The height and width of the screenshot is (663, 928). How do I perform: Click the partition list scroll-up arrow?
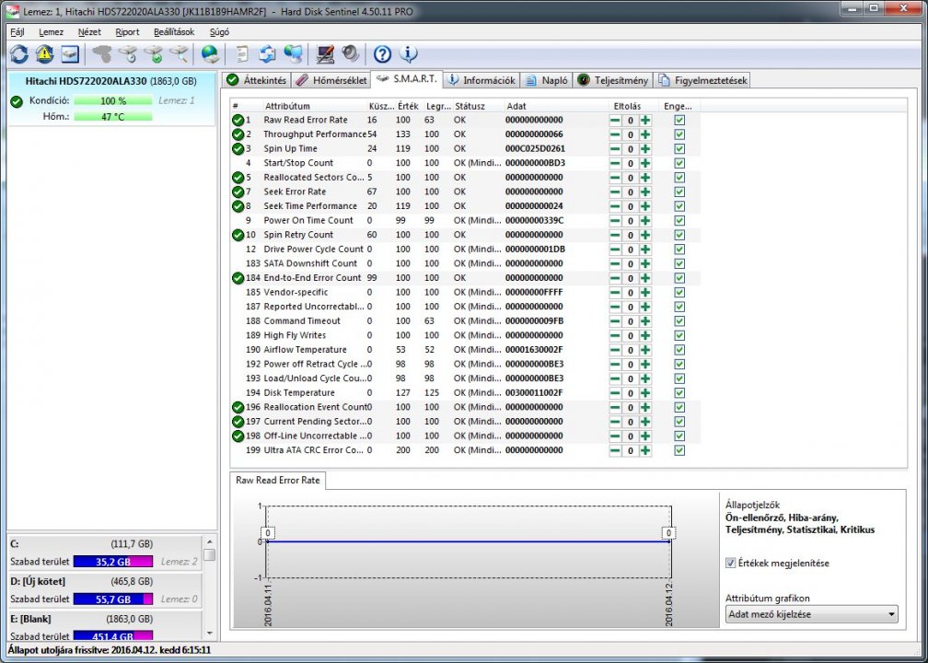pyautogui.click(x=209, y=541)
